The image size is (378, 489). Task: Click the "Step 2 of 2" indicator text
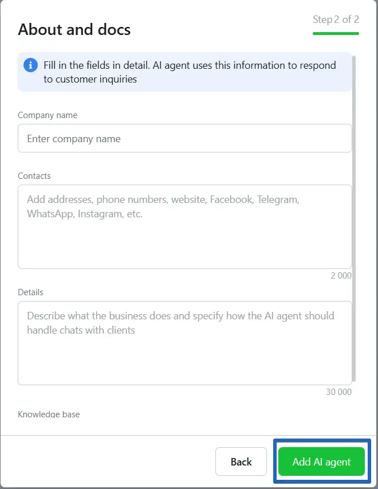coord(336,19)
